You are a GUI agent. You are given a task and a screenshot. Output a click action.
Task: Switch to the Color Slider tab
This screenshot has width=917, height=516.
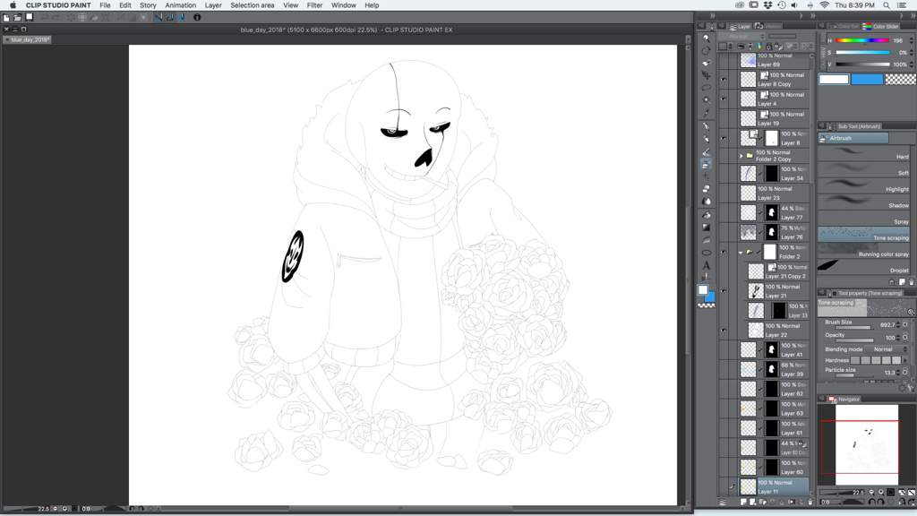click(x=881, y=26)
